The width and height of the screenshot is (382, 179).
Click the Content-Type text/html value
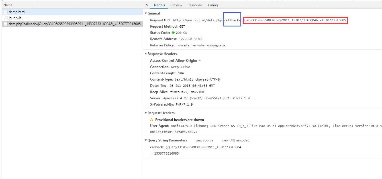[197, 79]
